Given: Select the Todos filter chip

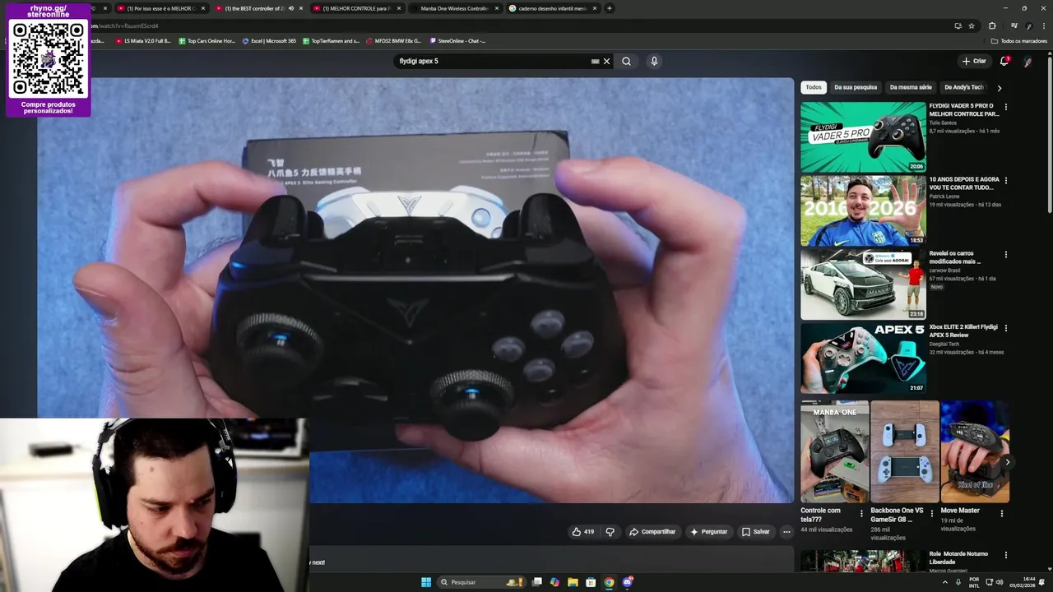Looking at the screenshot, I should [x=814, y=87].
